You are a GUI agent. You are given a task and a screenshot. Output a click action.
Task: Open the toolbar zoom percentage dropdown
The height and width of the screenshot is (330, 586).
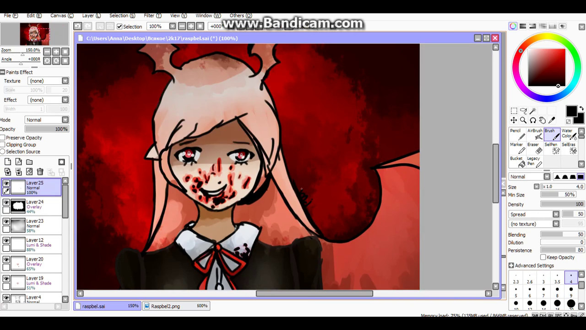[172, 26]
